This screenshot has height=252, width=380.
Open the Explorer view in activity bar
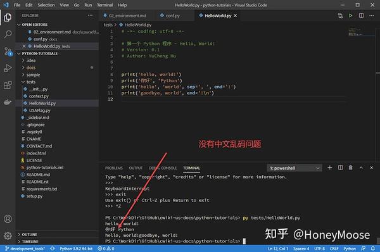point(8,18)
